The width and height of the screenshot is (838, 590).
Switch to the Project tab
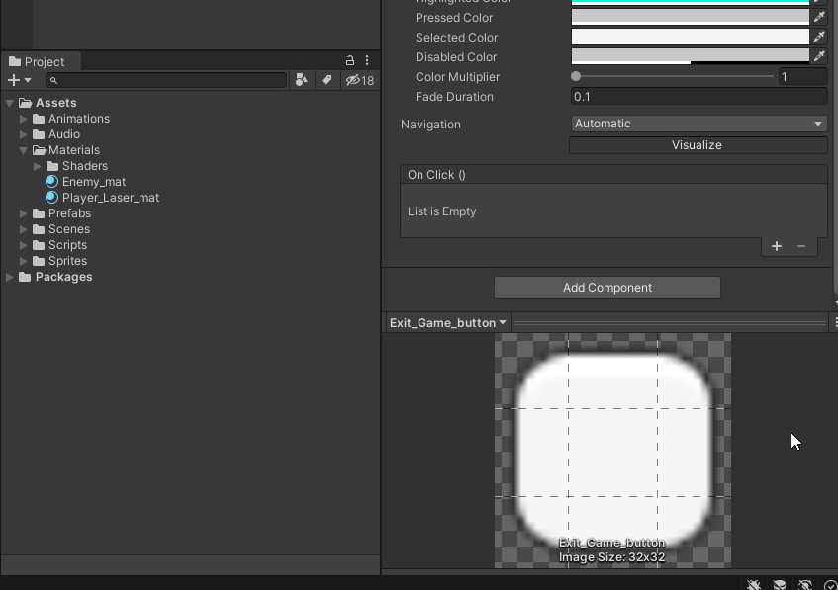(41, 61)
